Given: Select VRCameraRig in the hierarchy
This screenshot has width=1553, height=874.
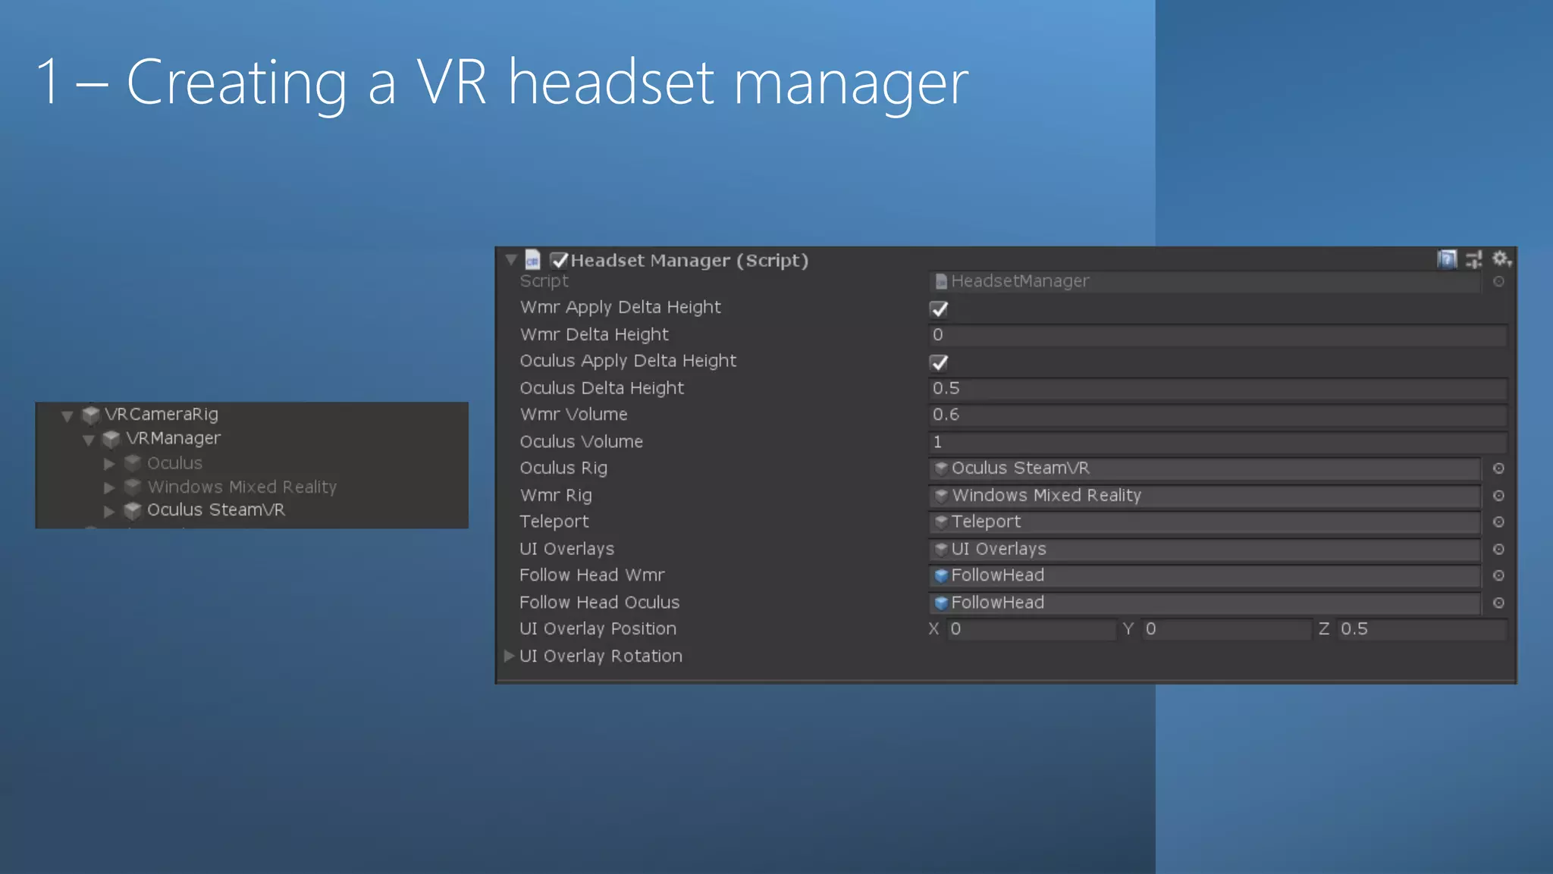Looking at the screenshot, I should [162, 415].
